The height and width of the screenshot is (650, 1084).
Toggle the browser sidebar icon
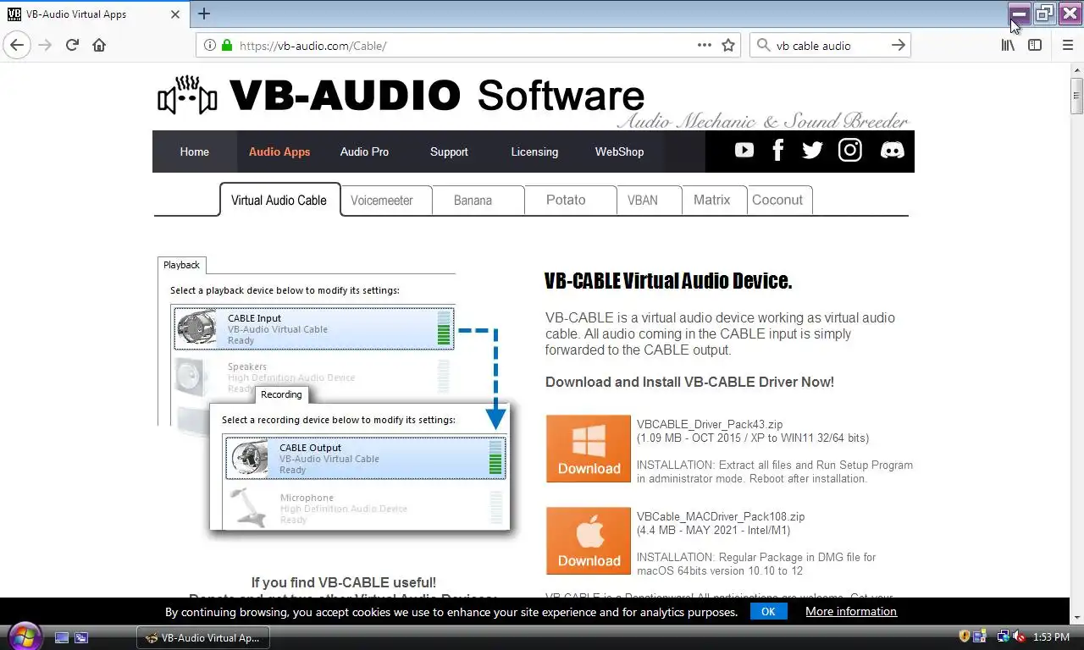[x=1035, y=46]
